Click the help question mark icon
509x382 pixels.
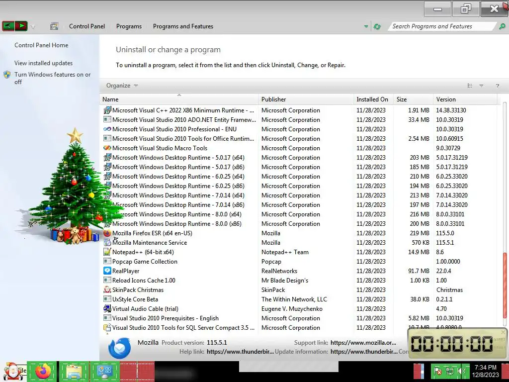coord(497,86)
